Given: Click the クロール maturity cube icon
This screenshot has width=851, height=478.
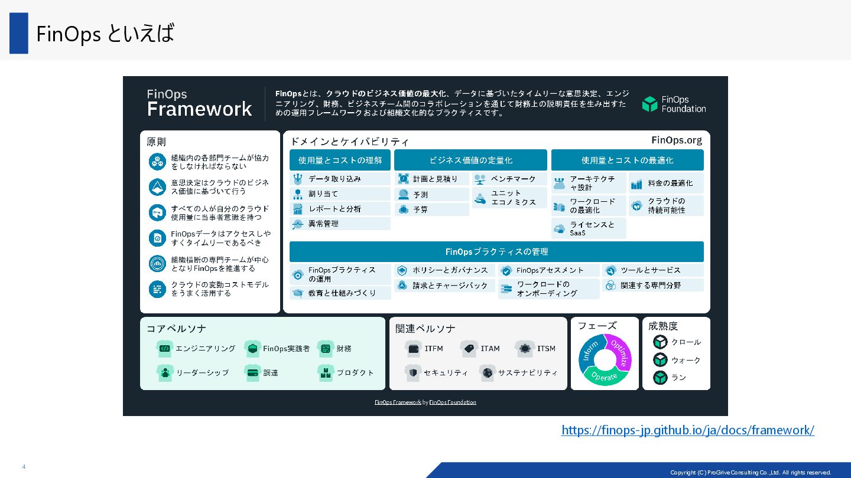Looking at the screenshot, I should click(660, 342).
